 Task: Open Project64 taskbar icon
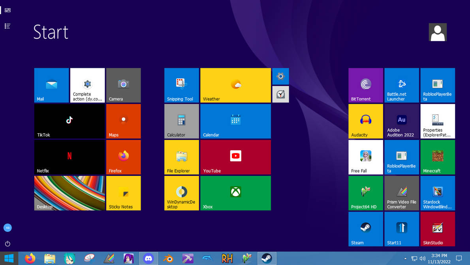coord(247,258)
